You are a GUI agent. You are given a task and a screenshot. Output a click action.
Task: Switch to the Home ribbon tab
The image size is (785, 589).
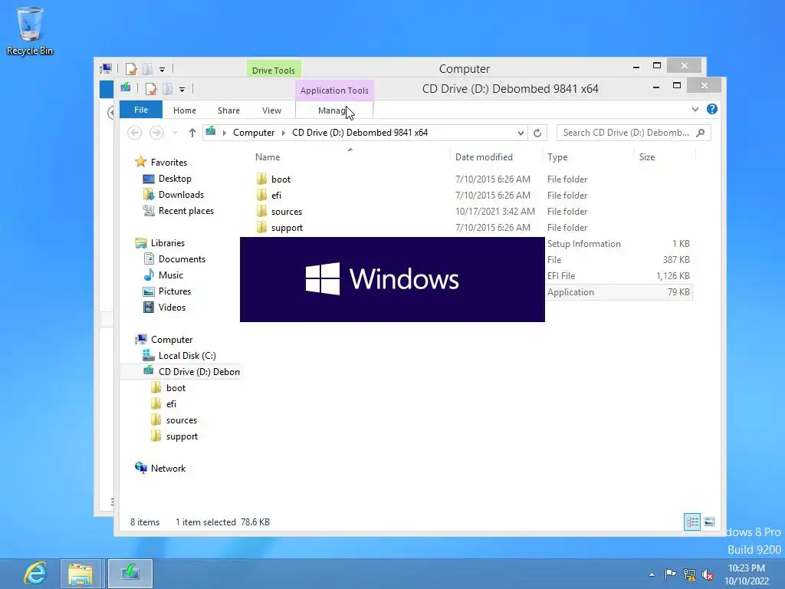[185, 110]
